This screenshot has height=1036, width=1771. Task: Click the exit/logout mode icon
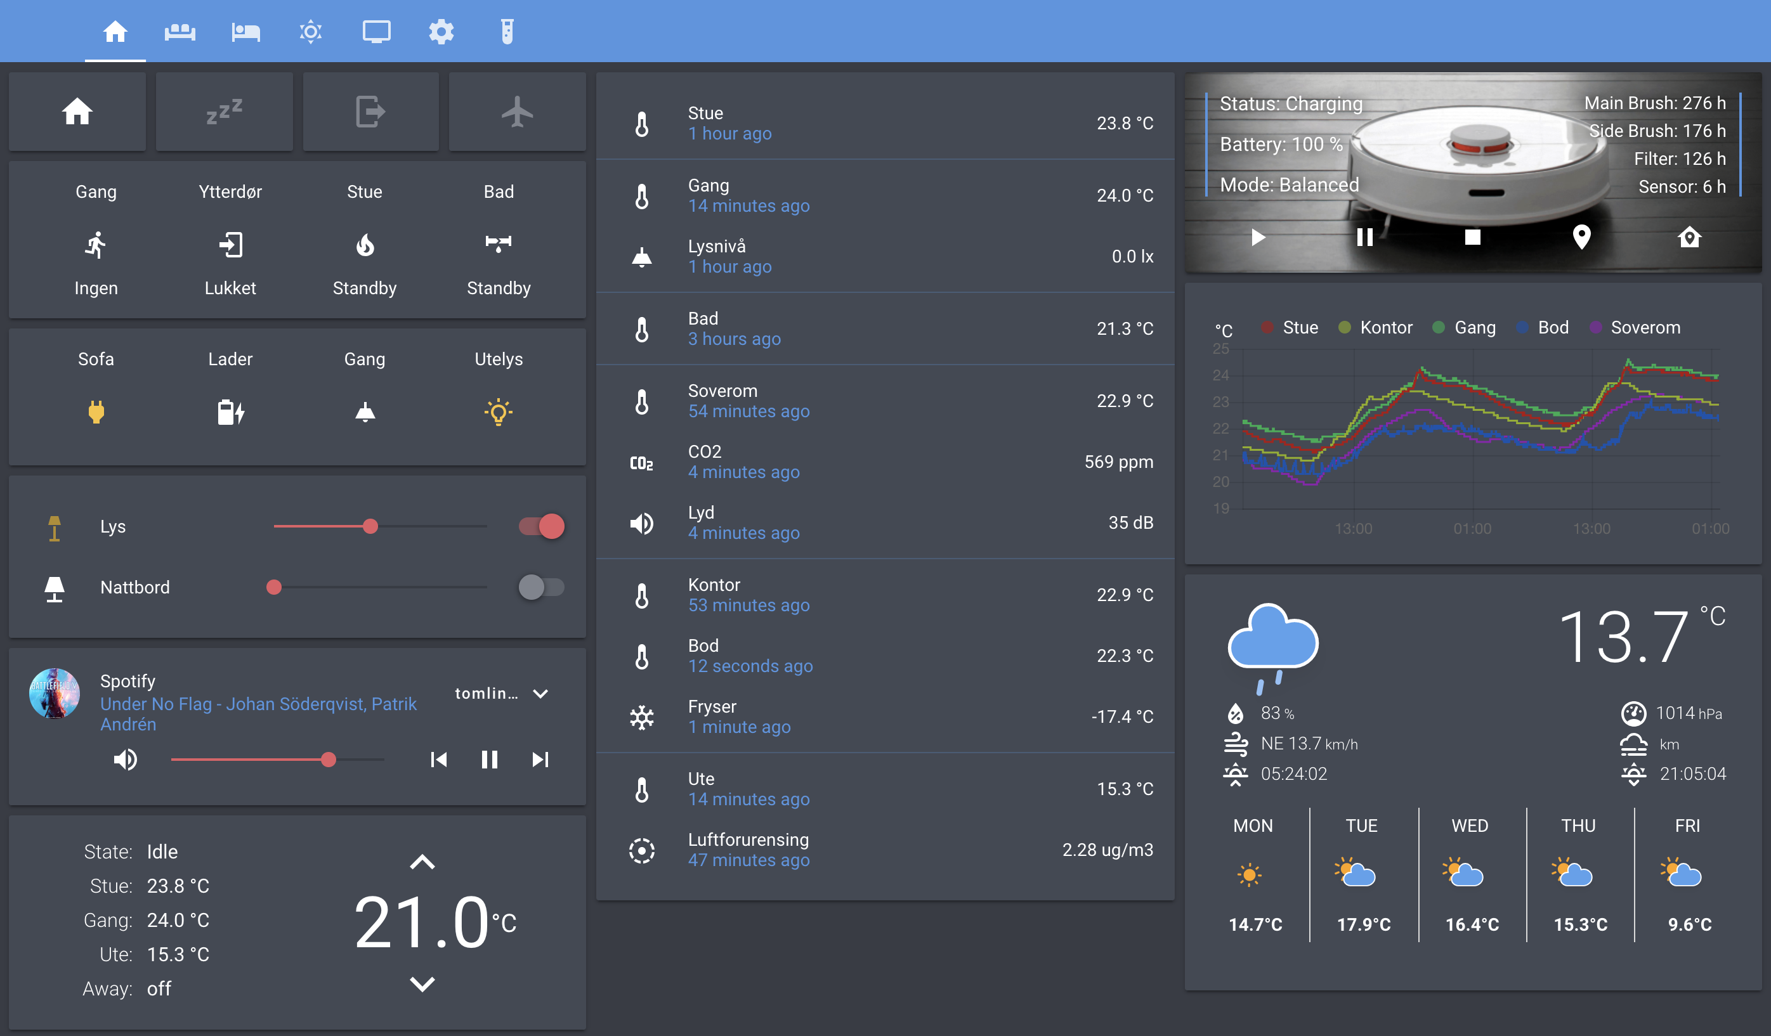point(370,110)
